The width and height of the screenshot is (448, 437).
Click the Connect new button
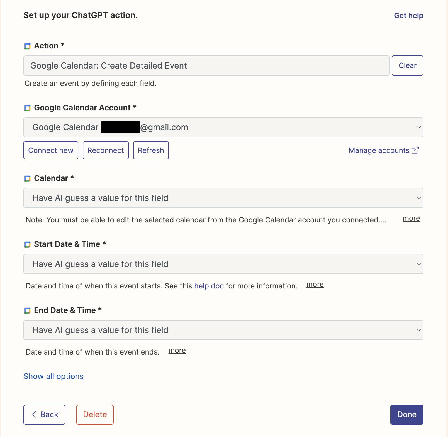[x=51, y=150]
